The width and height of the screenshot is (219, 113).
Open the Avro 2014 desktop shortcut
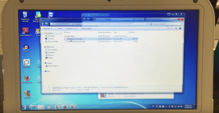coord(27,94)
